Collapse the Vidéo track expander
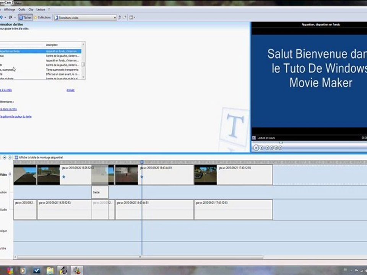The height and width of the screenshot is (275, 367). 10,174
